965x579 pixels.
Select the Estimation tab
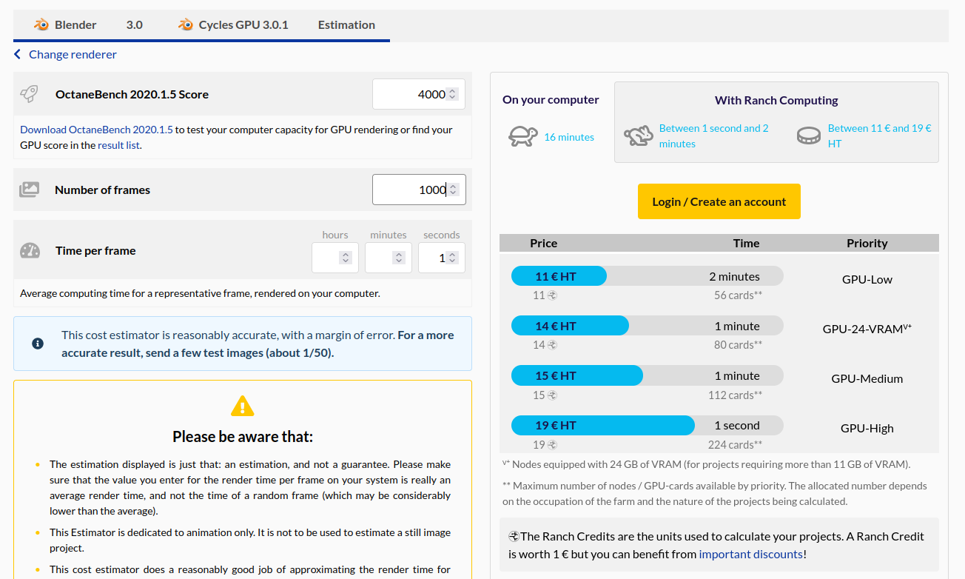click(x=346, y=24)
